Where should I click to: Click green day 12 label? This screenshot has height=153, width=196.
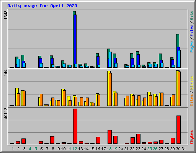pos(75,149)
